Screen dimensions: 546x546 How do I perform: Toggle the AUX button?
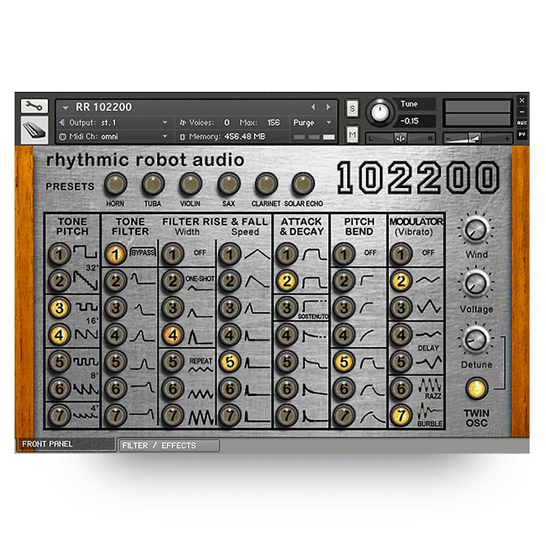pyautogui.click(x=522, y=123)
